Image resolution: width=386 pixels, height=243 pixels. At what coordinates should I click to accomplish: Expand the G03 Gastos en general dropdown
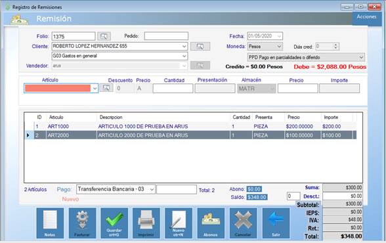pos(184,56)
